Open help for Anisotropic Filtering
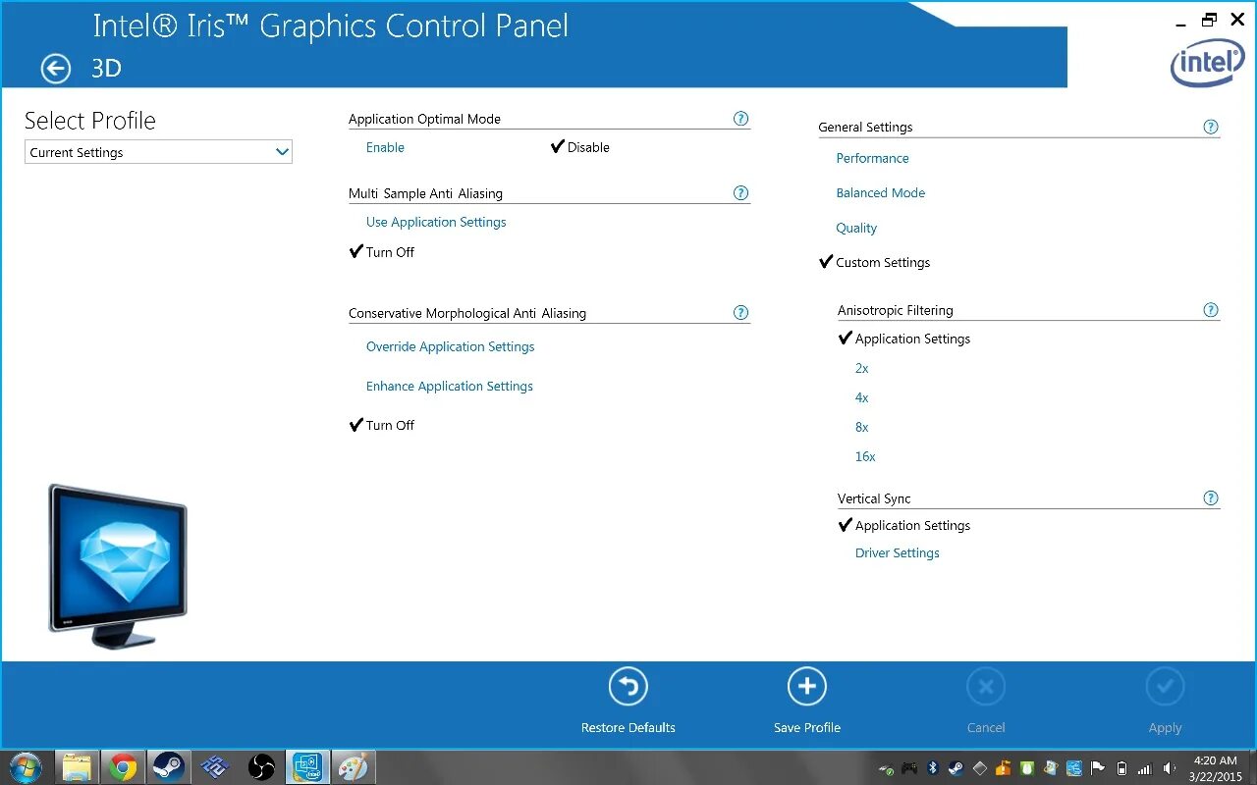The image size is (1257, 785). (x=1211, y=310)
